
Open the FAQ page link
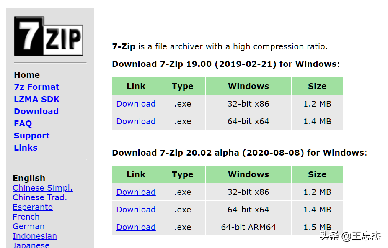(x=23, y=123)
